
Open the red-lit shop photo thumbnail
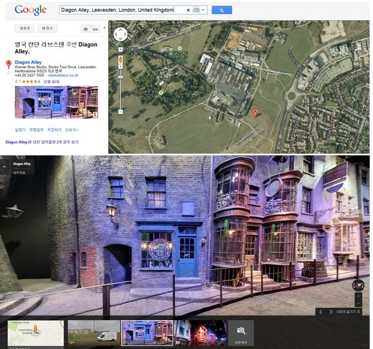click(x=200, y=333)
